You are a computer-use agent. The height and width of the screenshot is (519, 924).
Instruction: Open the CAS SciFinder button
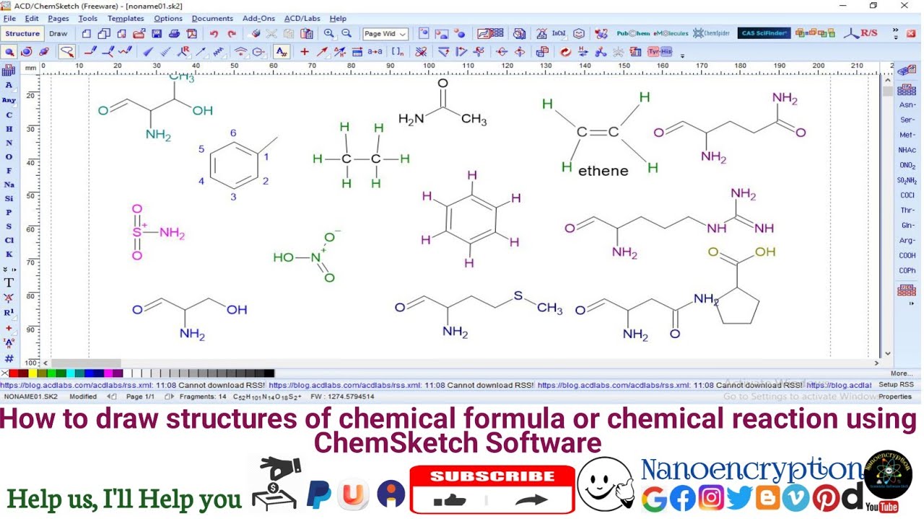click(764, 33)
